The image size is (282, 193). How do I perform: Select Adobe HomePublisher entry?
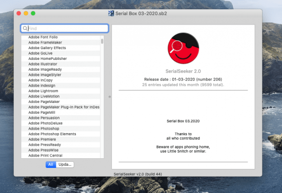[61, 59]
